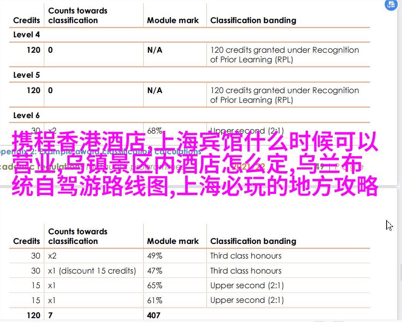Viewport: 402px width, 322px height.
Task: Click 'Classification banding' header in lower table
Action: pyautogui.click(x=253, y=241)
